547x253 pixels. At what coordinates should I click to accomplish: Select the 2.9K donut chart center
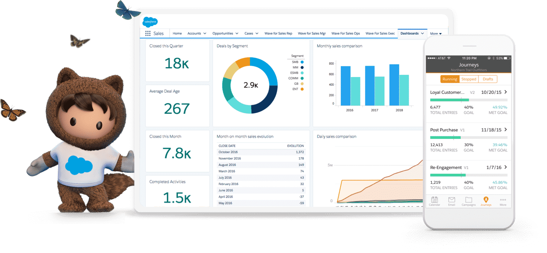click(x=250, y=85)
